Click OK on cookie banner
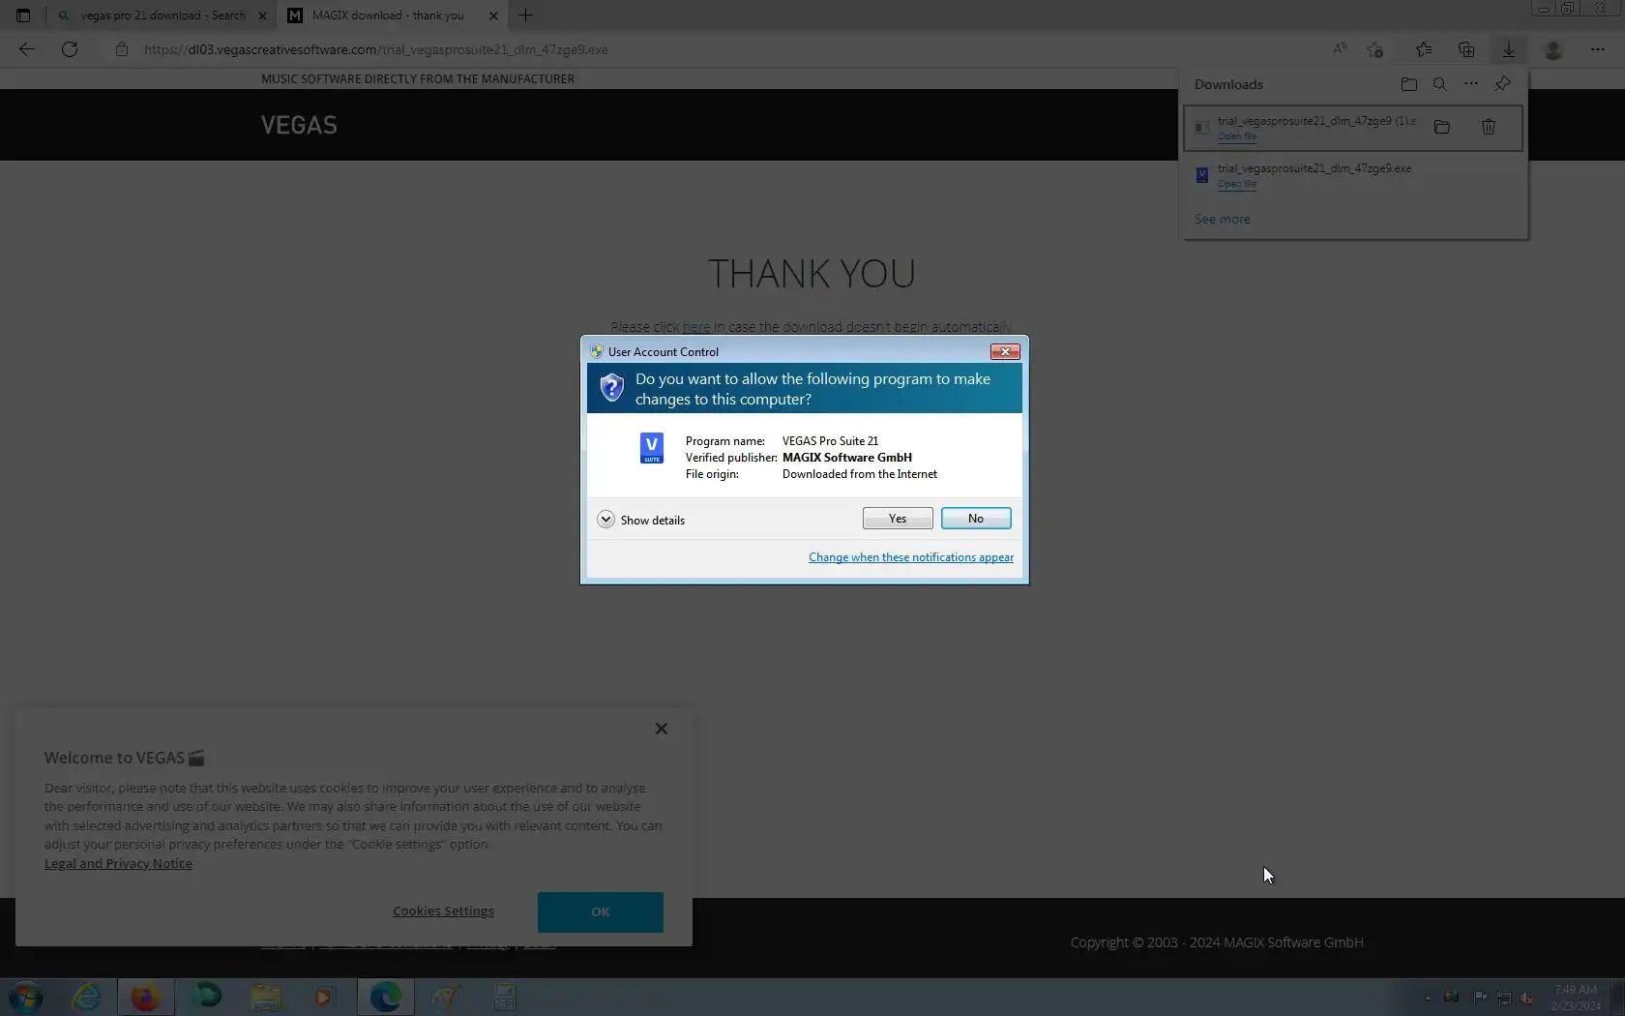Image resolution: width=1625 pixels, height=1016 pixels. tap(601, 912)
